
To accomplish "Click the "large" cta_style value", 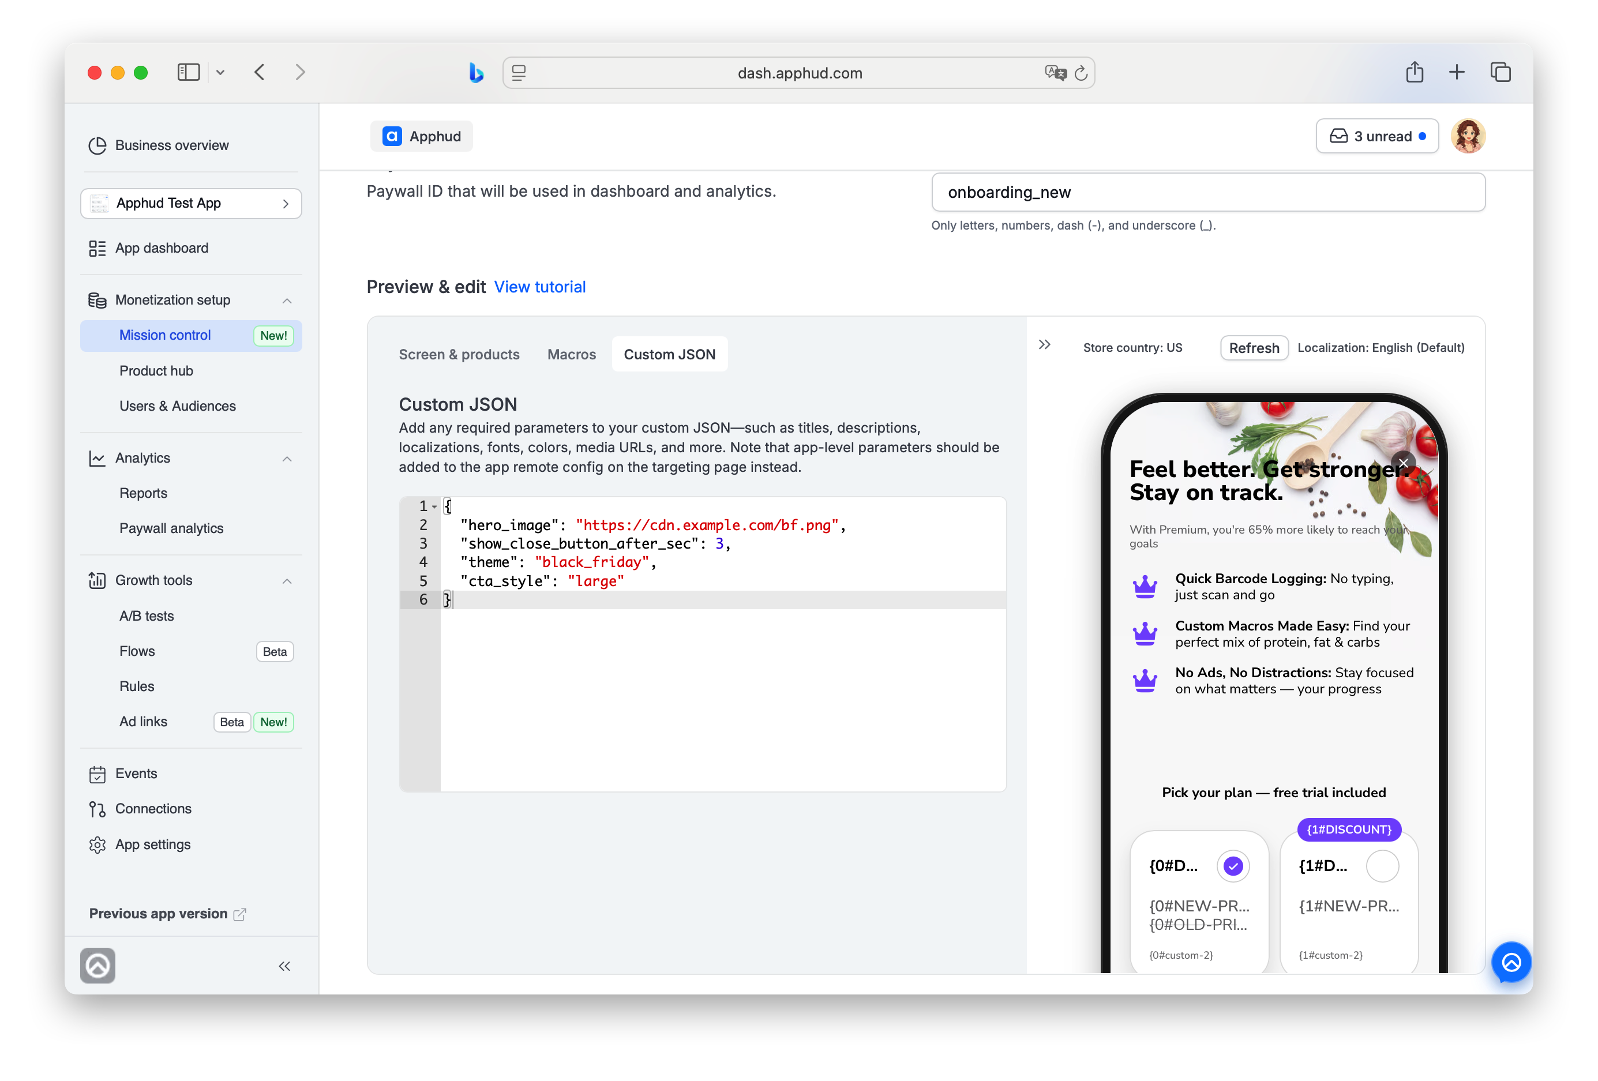I will (595, 581).
